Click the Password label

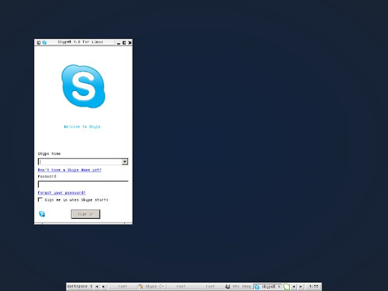47,176
